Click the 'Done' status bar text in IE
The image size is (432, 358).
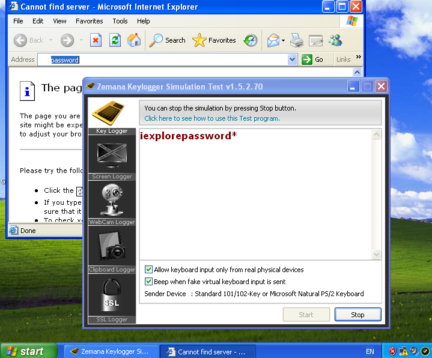click(28, 231)
